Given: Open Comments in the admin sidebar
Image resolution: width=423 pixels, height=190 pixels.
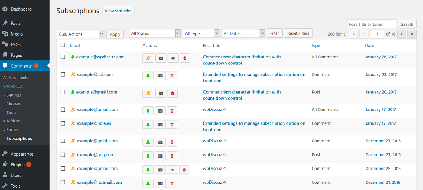Looking at the screenshot, I should pyautogui.click(x=25, y=66).
